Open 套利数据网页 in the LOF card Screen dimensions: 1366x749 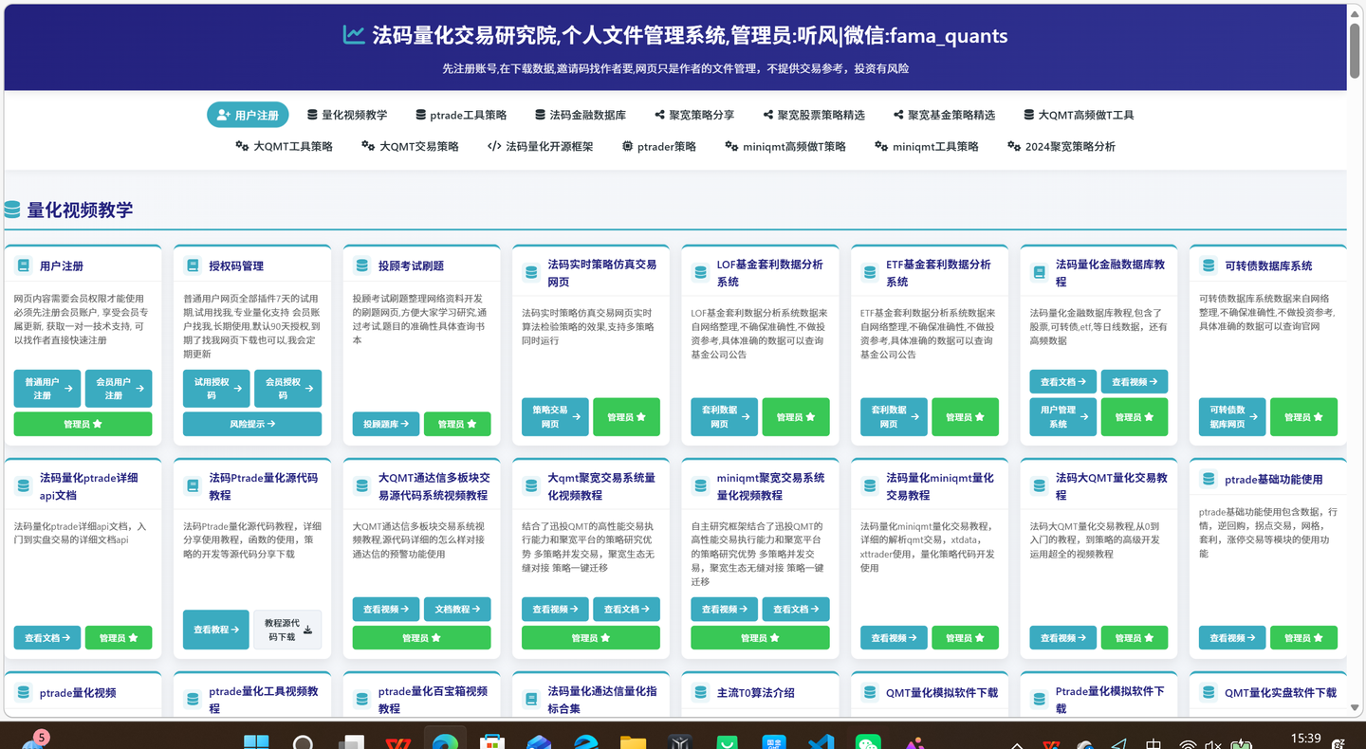(724, 417)
